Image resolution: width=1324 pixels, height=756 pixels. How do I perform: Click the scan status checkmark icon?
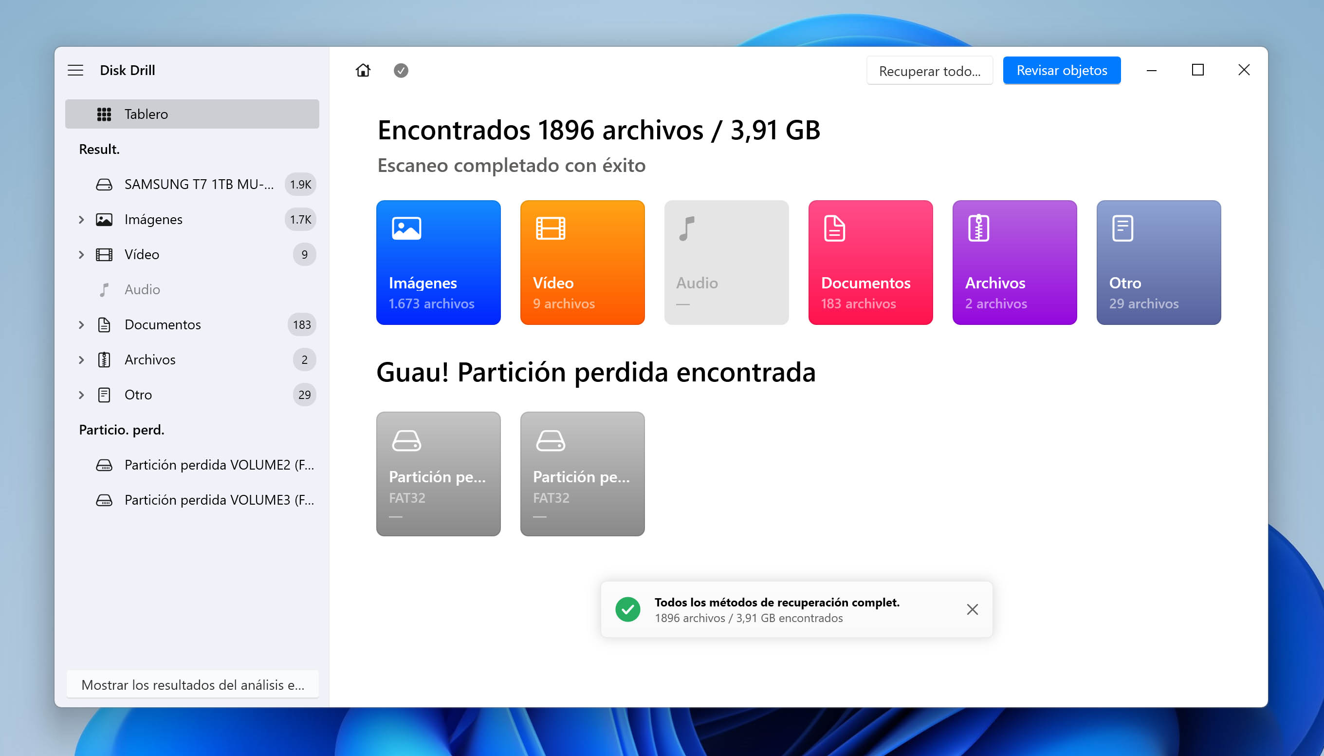tap(401, 71)
